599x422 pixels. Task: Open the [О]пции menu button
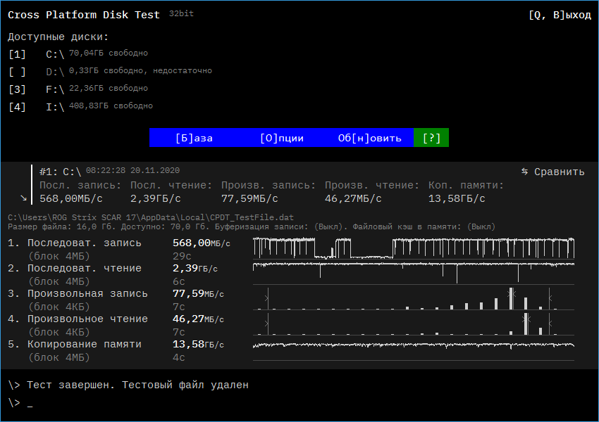pyautogui.click(x=282, y=138)
